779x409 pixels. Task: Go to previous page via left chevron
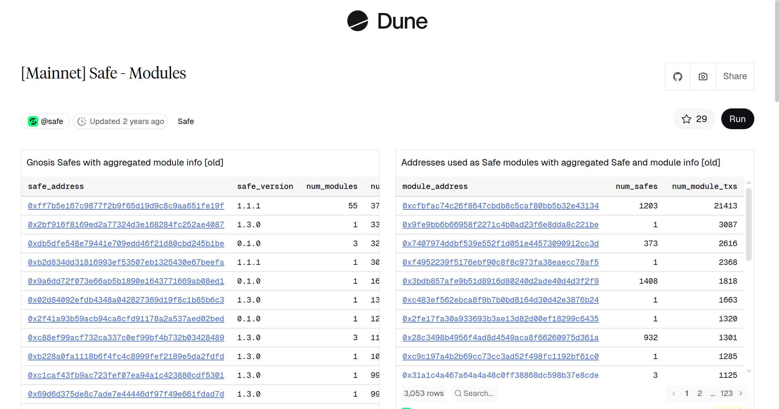[674, 393]
